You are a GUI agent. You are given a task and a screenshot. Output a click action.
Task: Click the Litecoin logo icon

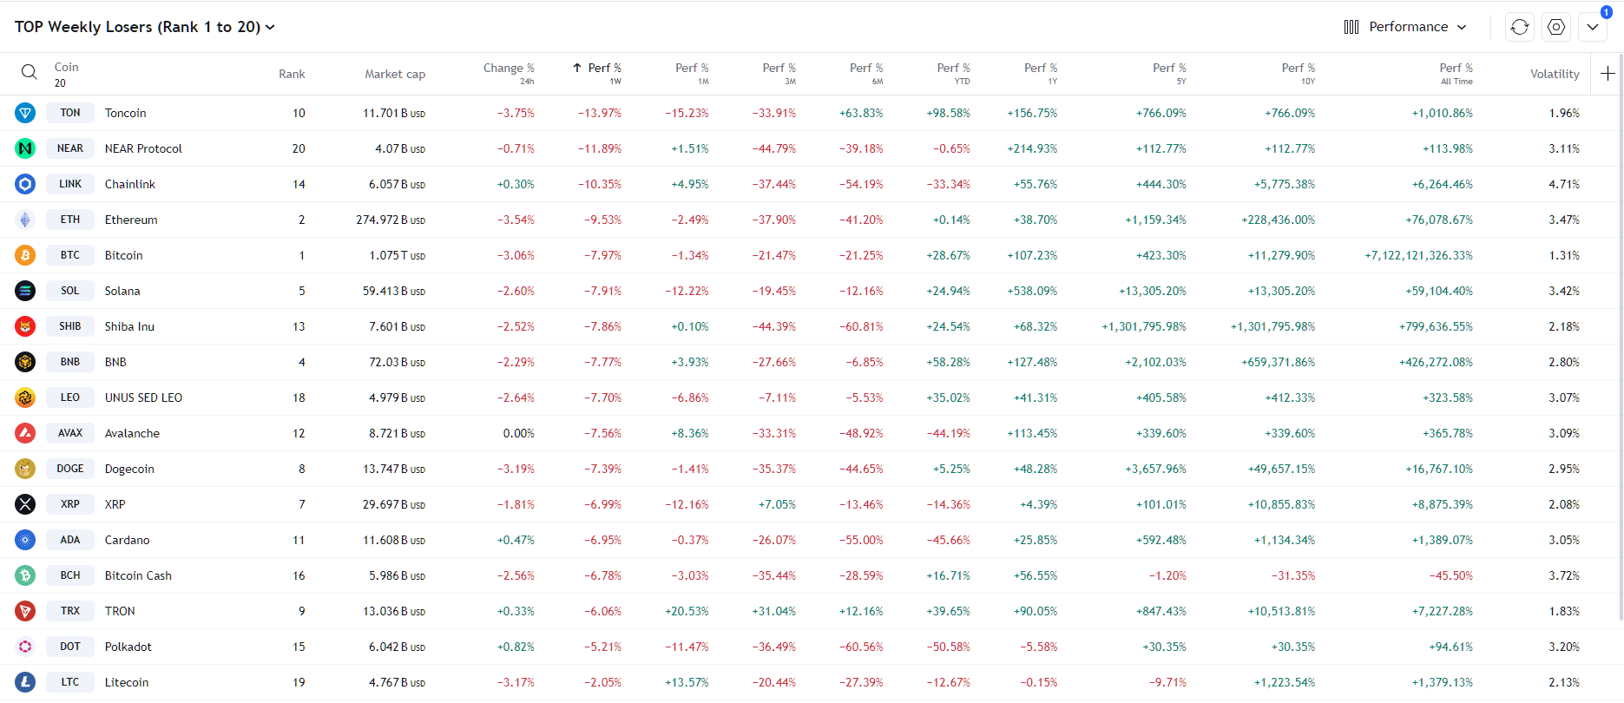pyautogui.click(x=25, y=682)
